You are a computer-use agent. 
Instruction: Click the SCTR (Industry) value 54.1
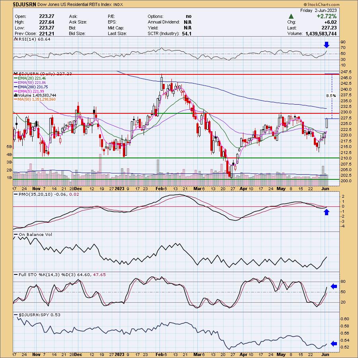point(187,33)
